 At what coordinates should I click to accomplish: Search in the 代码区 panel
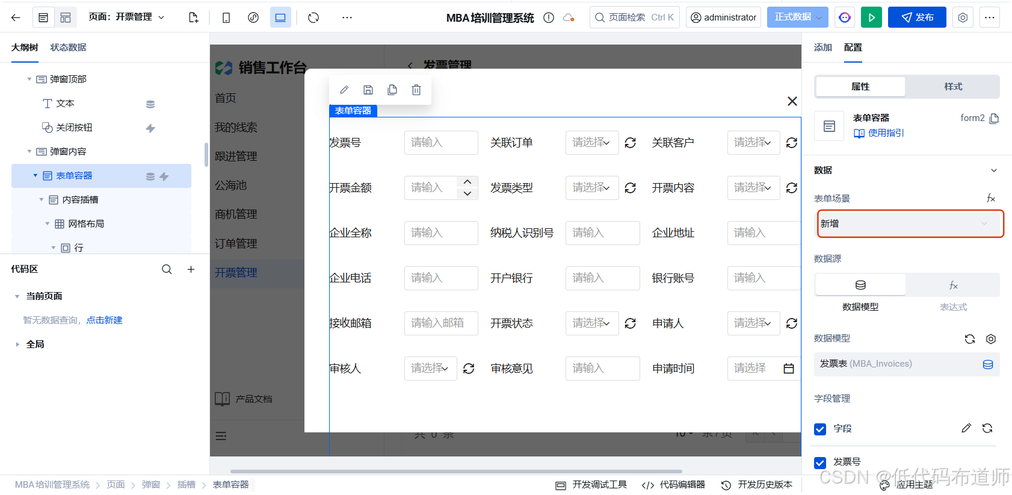[167, 269]
